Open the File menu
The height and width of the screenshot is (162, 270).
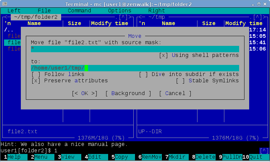(44, 11)
